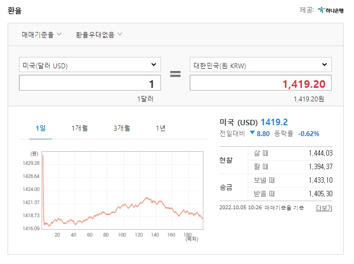Switch to the 1개월 chart tab
Viewport: 354px width, 264px height.
click(80, 128)
